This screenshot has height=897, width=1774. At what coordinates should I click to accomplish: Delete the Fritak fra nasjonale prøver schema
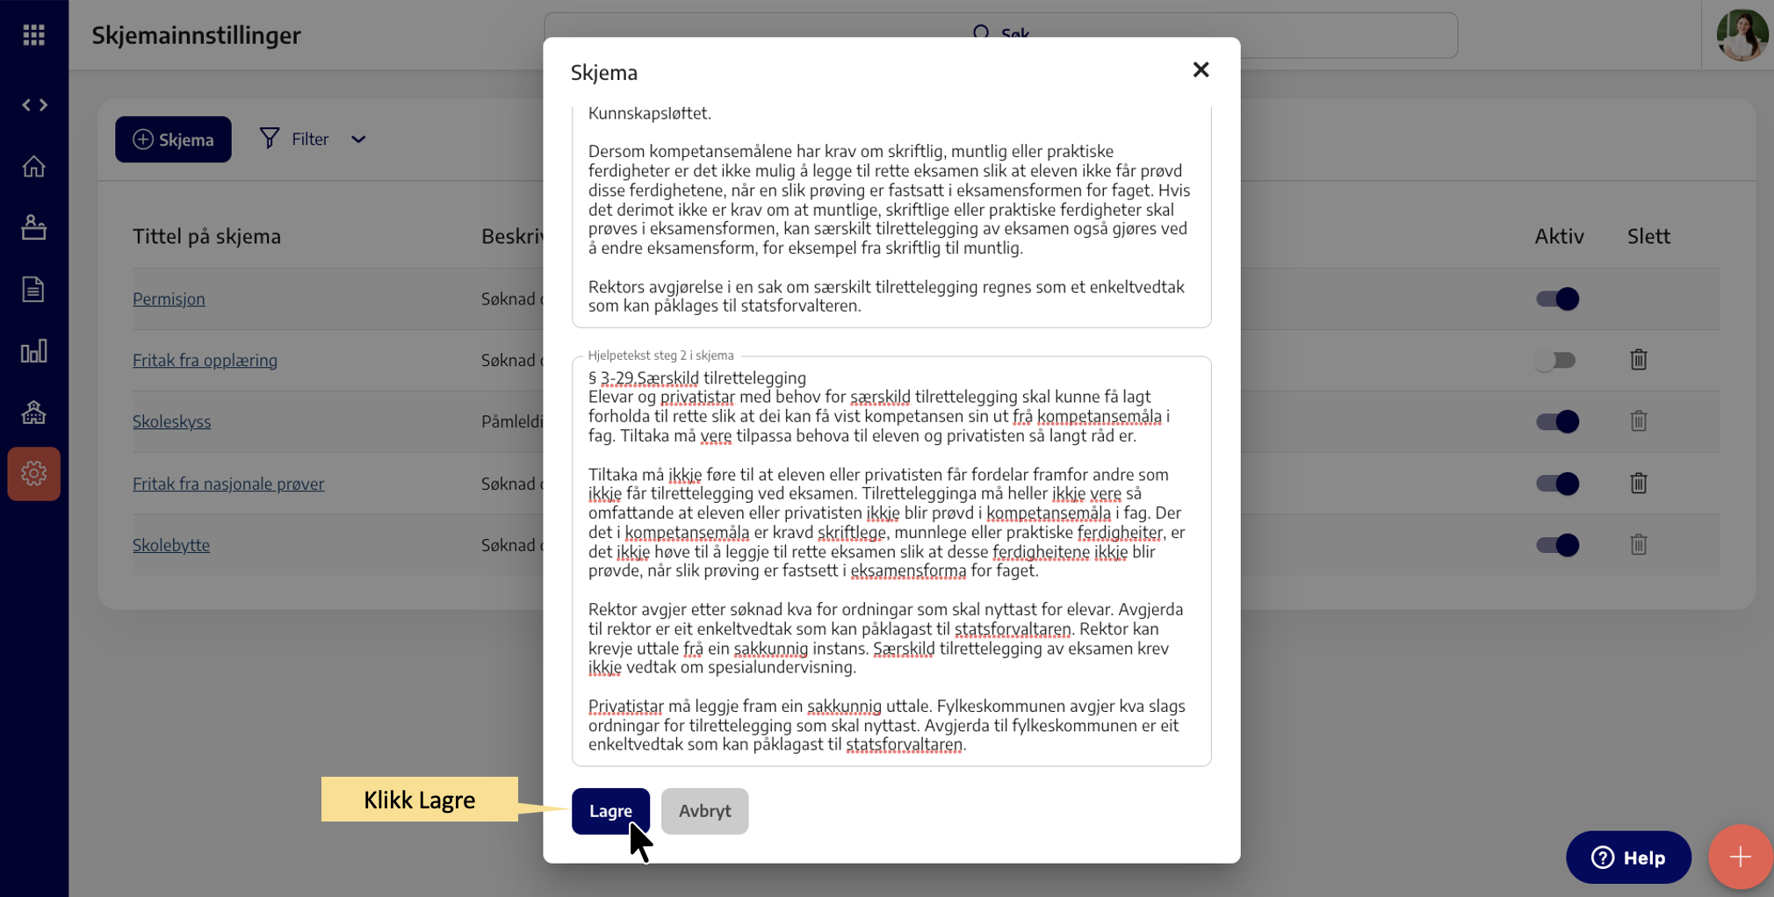[x=1639, y=483]
